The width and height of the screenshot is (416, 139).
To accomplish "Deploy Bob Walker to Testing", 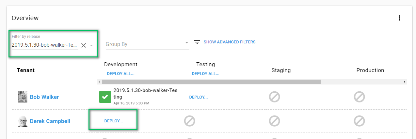I will [198, 97].
